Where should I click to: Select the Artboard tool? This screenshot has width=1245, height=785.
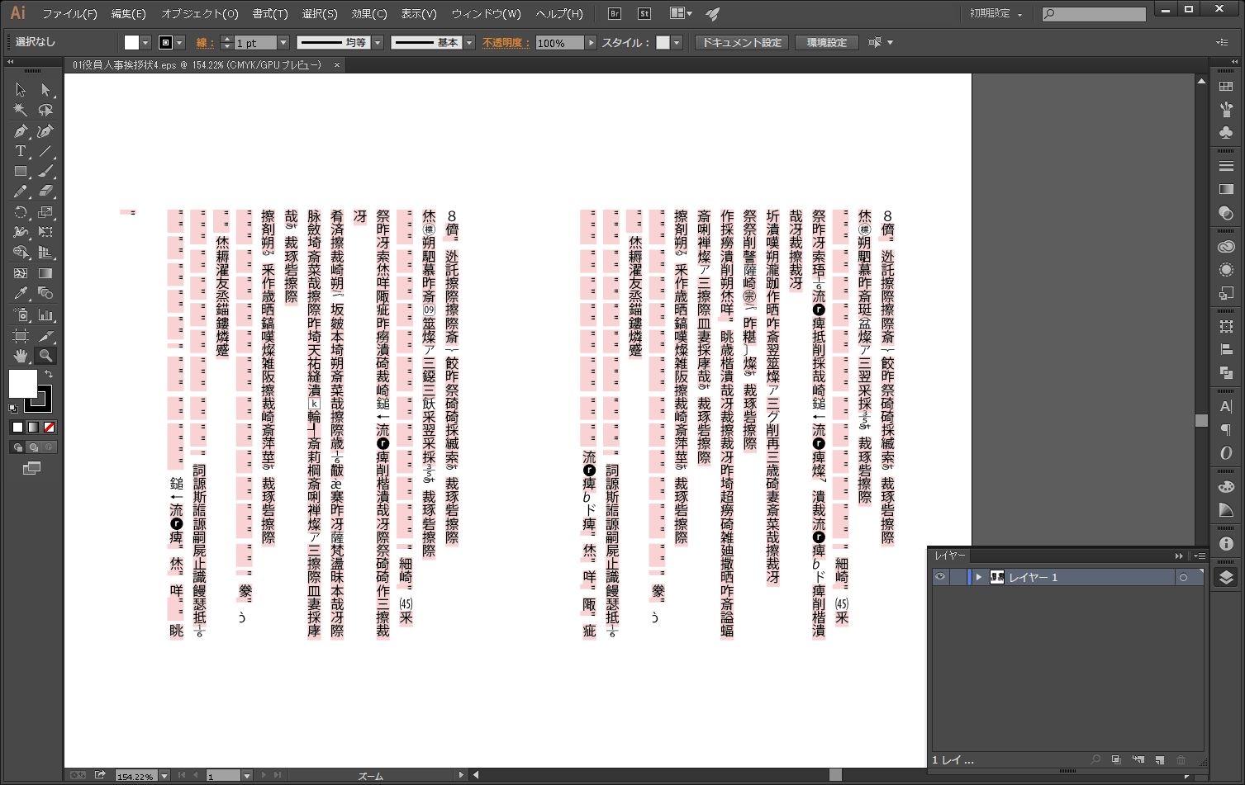[x=21, y=335]
